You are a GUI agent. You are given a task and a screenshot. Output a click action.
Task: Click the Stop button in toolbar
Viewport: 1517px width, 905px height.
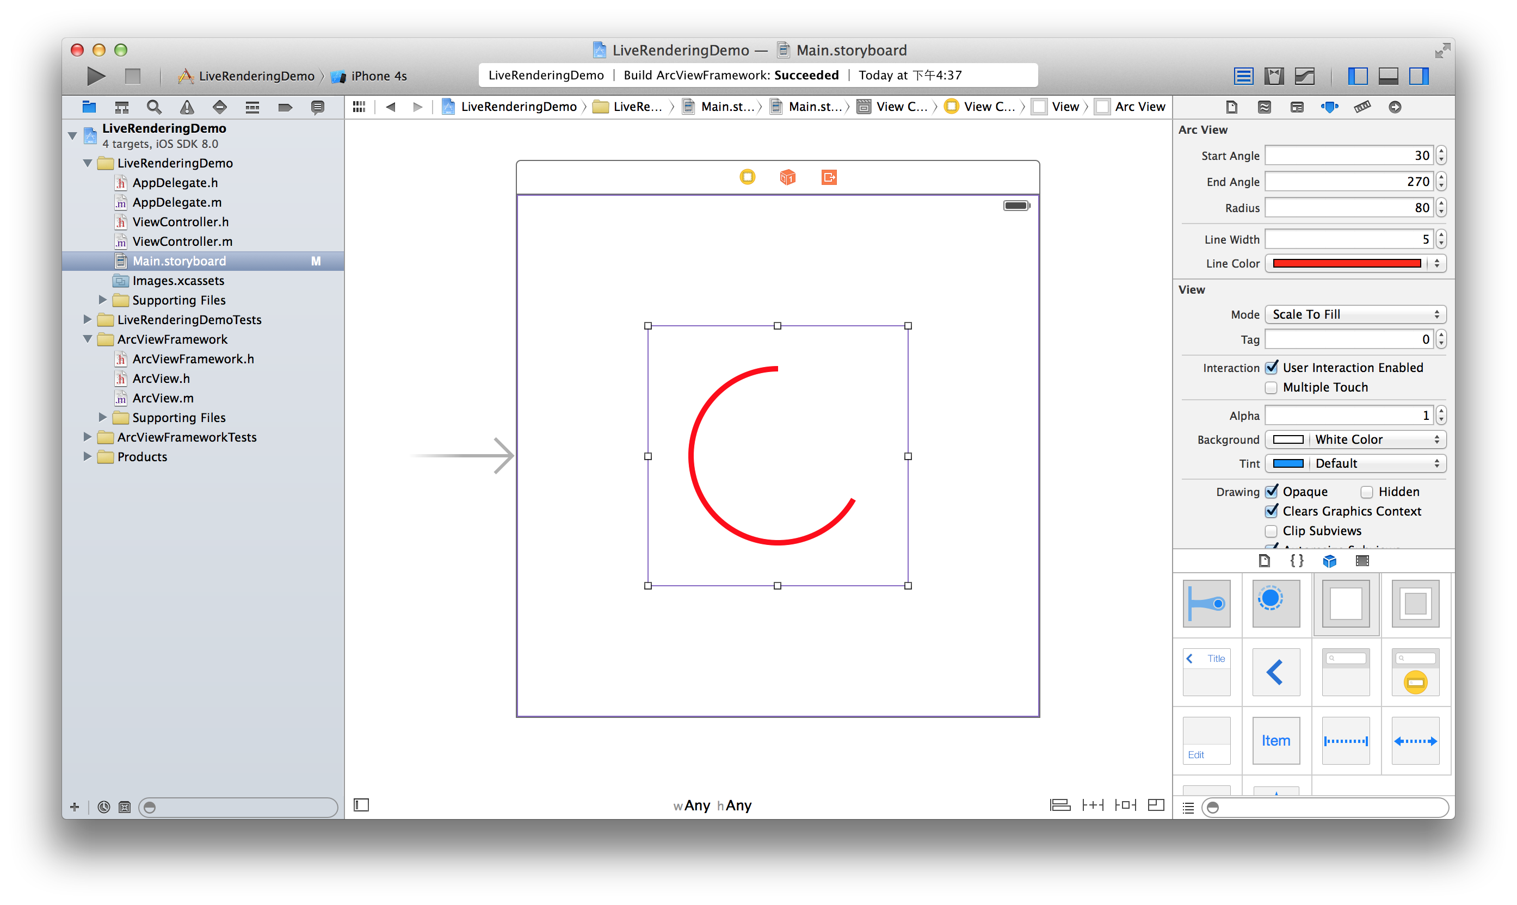tap(132, 76)
